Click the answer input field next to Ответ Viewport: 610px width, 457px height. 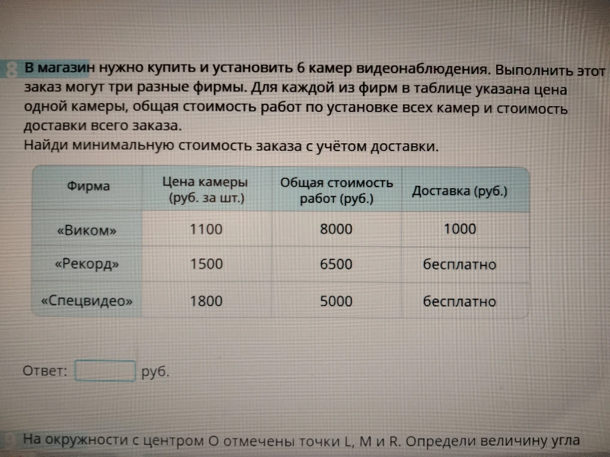105,371
